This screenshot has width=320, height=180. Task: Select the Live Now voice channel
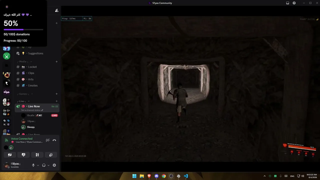point(37,108)
